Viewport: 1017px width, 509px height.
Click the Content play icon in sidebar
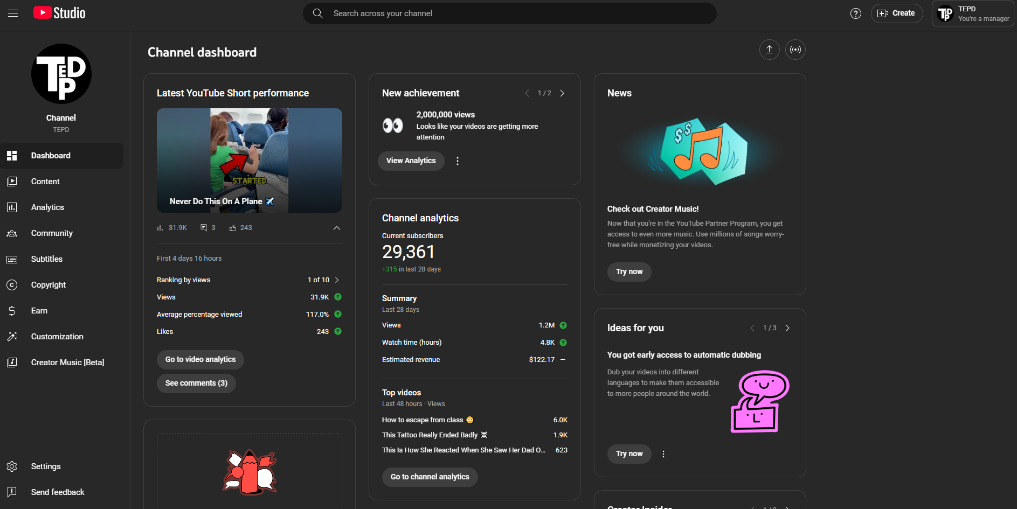coord(12,182)
